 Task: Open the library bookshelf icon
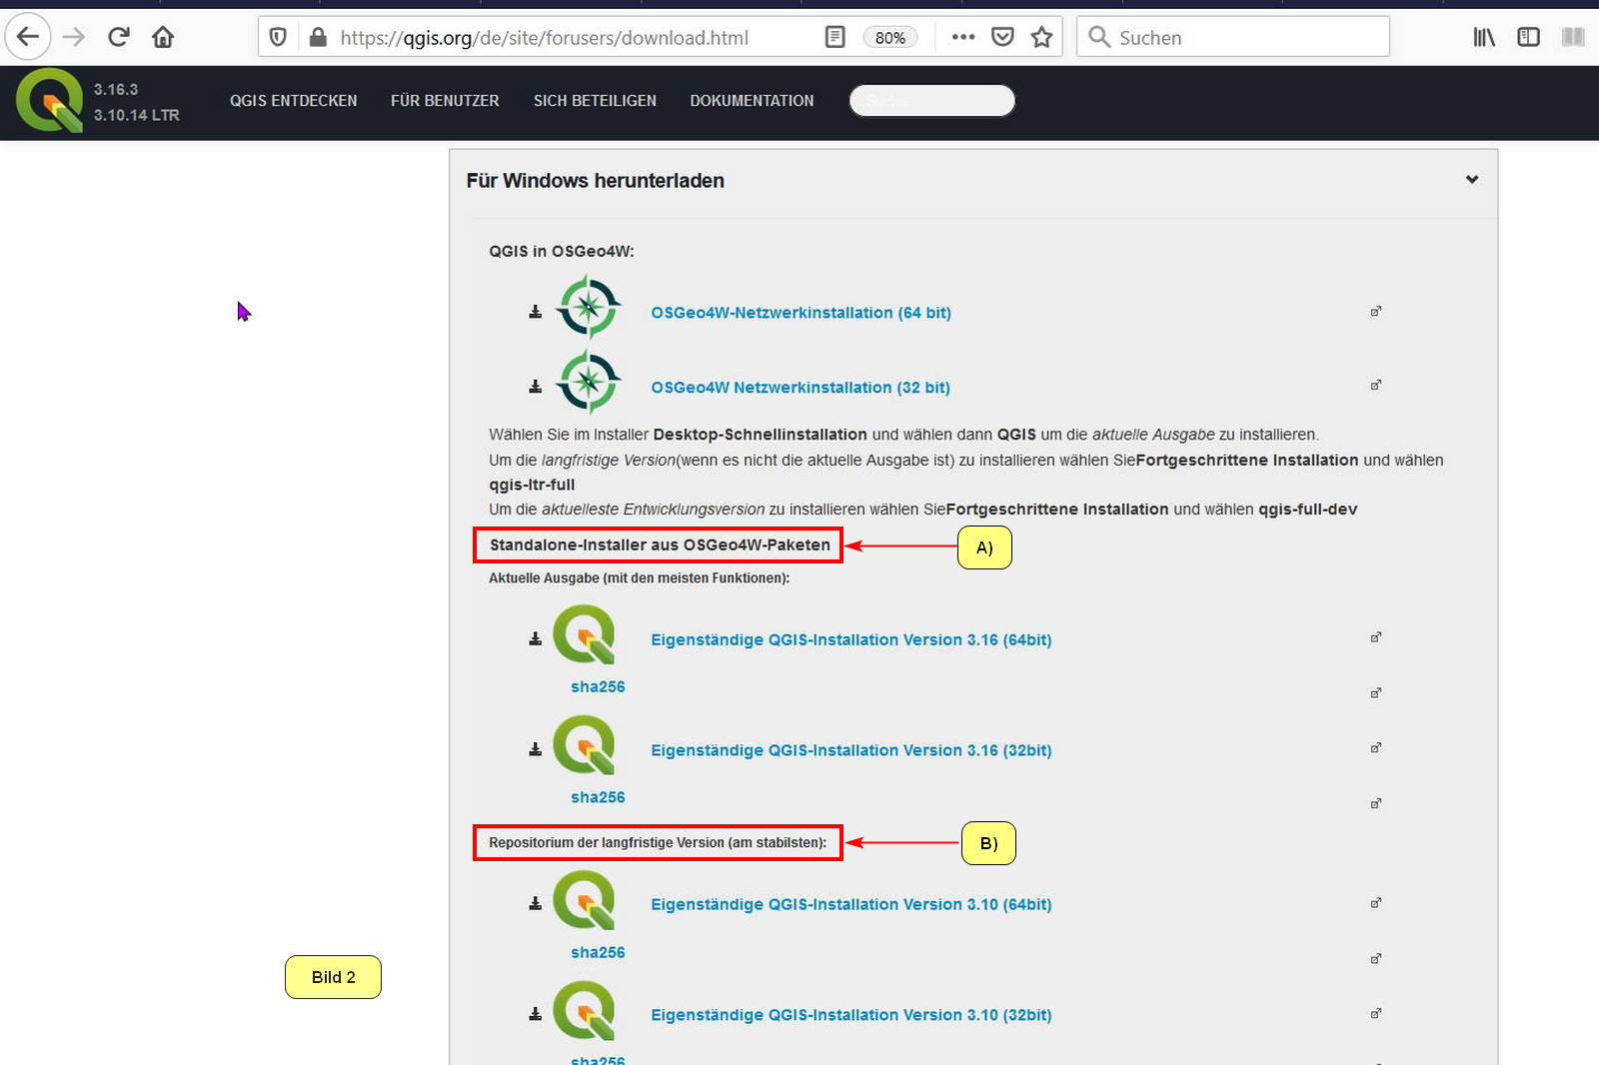(1484, 38)
